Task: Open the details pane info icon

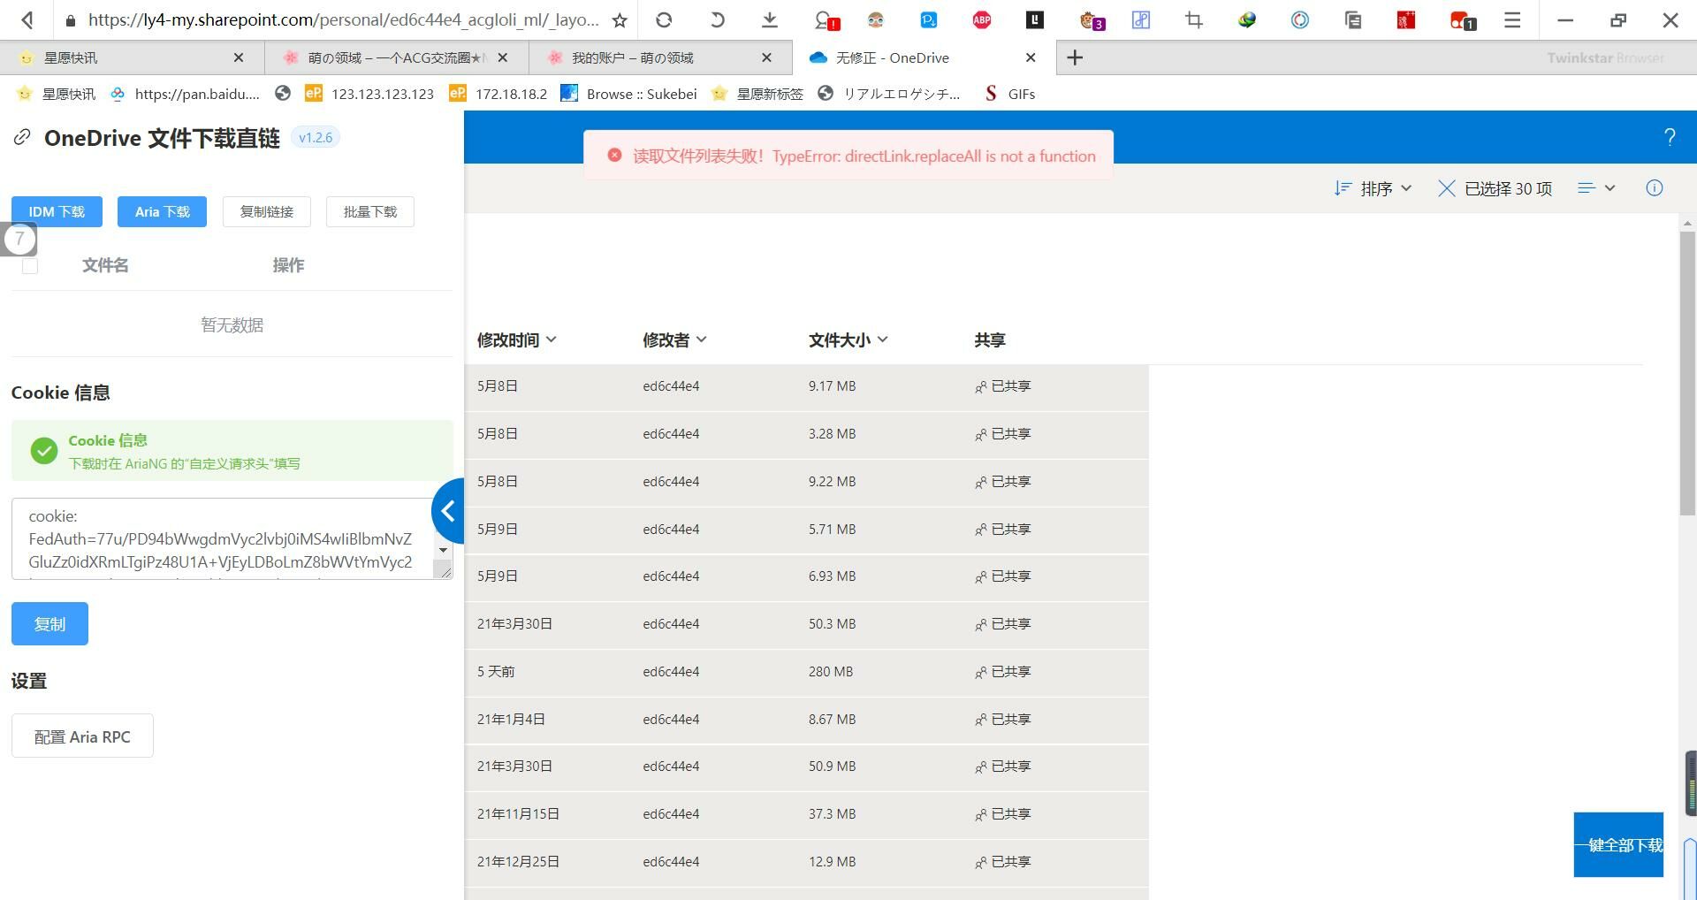Action: pos(1654,188)
